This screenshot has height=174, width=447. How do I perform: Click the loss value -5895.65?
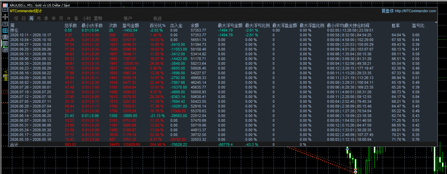(130, 115)
